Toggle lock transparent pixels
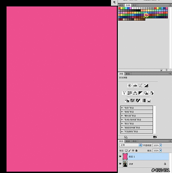The width and height of the screenshot is (172, 173). pos(126,150)
